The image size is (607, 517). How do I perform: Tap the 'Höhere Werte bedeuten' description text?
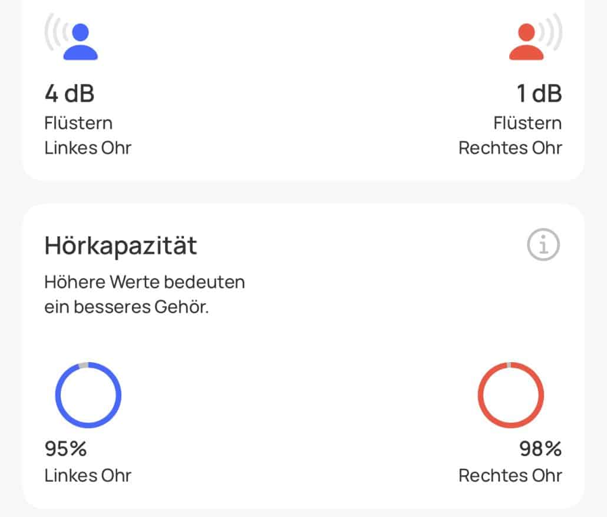click(144, 282)
